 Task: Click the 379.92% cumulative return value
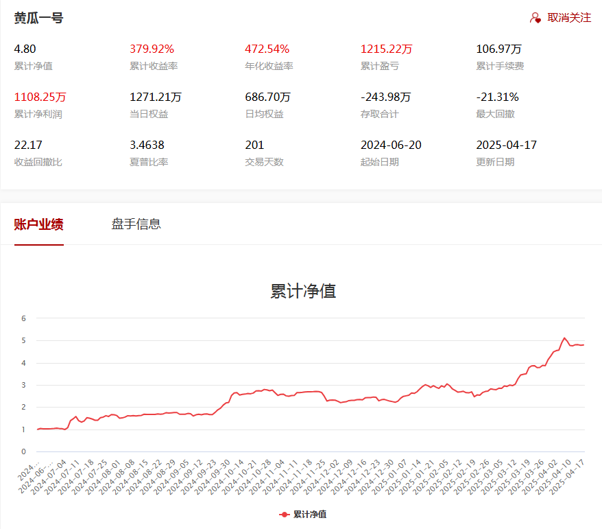[x=152, y=49]
